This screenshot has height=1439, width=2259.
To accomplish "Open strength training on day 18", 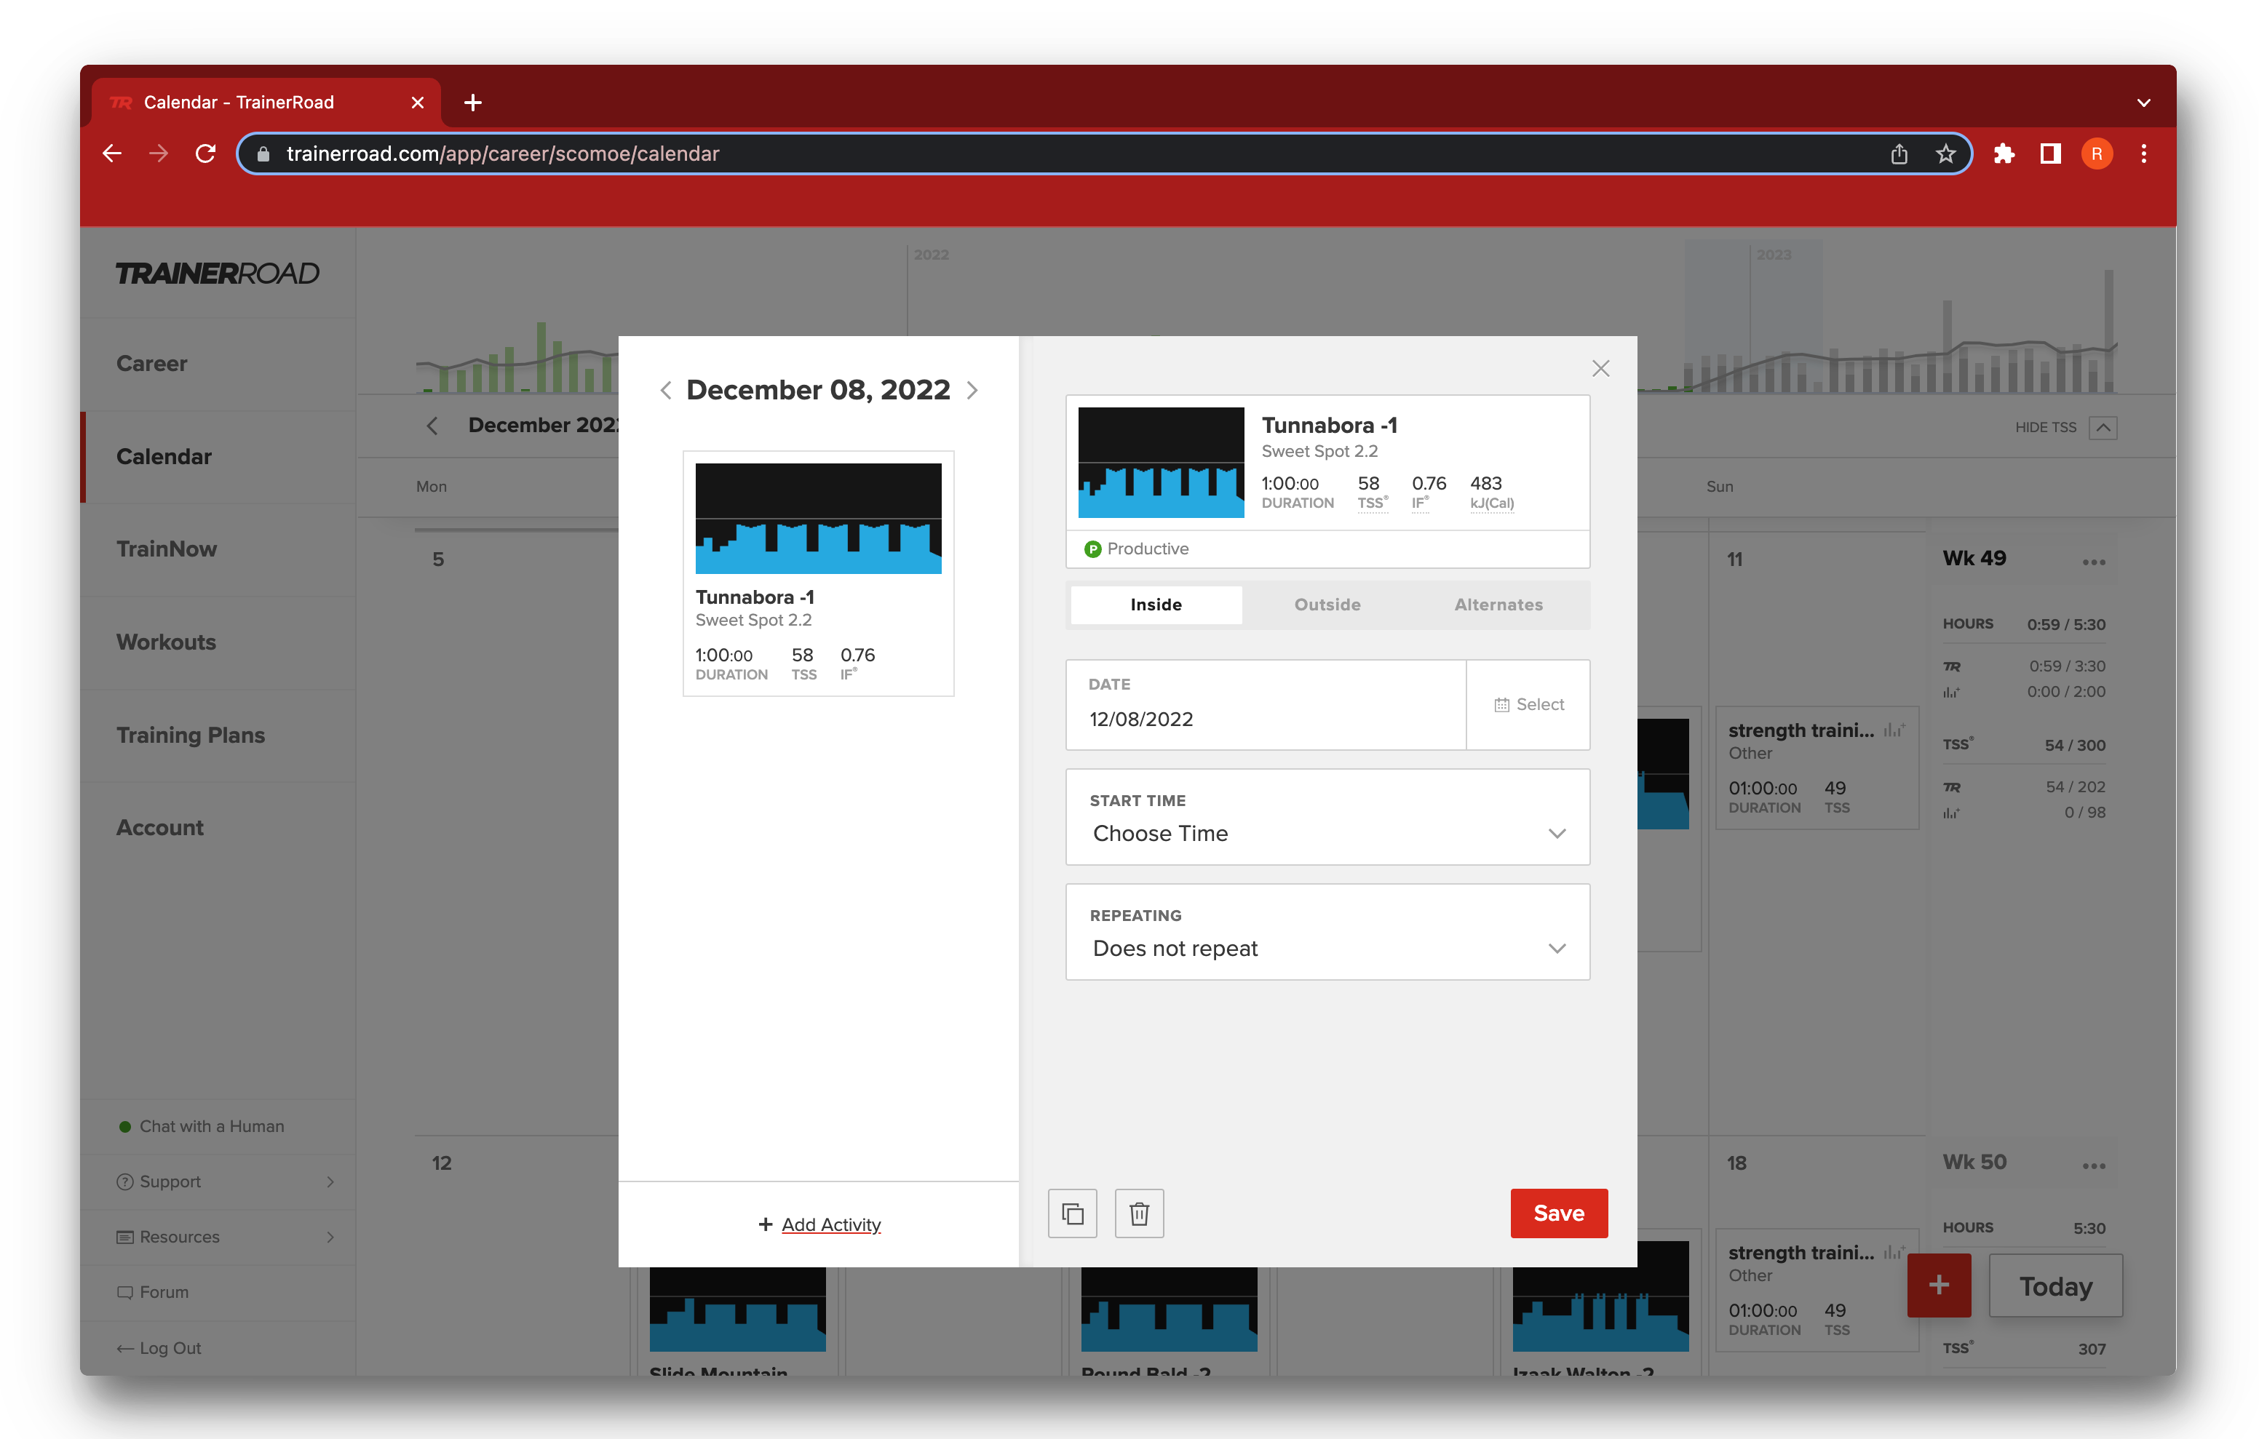I will pos(1817,1290).
